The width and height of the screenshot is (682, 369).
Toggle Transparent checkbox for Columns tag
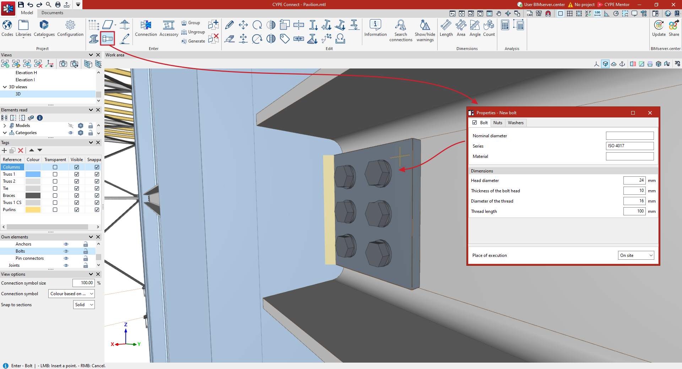[x=55, y=167]
